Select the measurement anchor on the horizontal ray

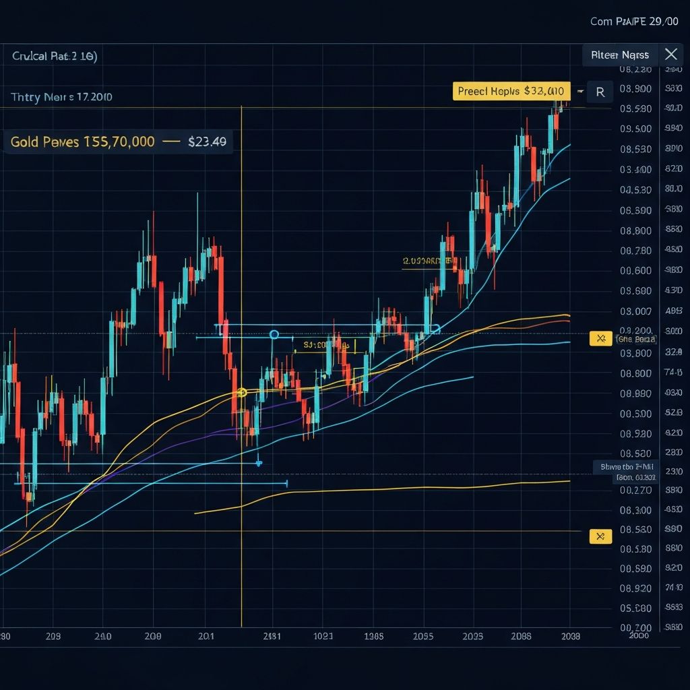pyautogui.click(x=286, y=482)
